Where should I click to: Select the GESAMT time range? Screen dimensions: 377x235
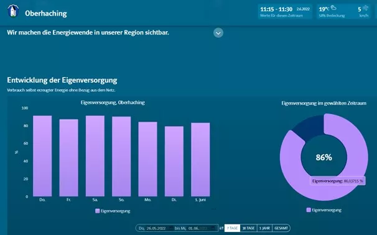(281, 228)
